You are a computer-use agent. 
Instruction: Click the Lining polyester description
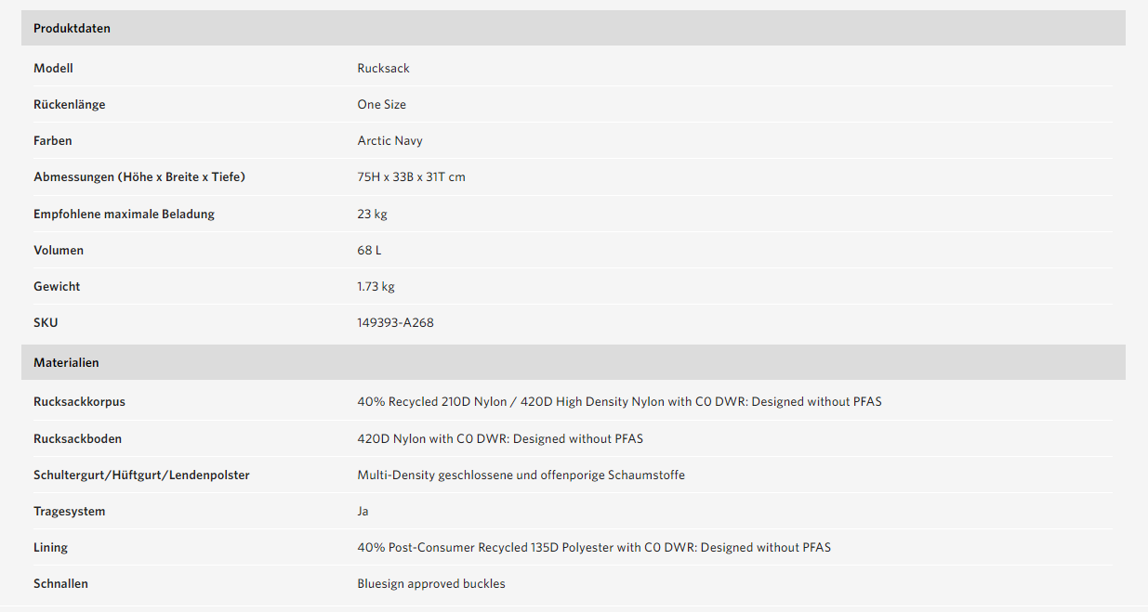(594, 548)
